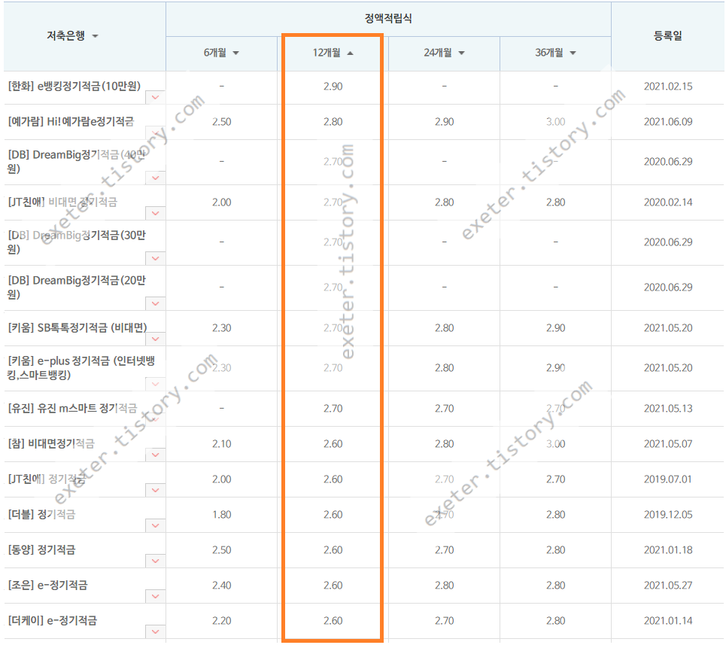Expand details for [조은] e-정기적금 row
The width and height of the screenshot is (726, 645).
[155, 596]
